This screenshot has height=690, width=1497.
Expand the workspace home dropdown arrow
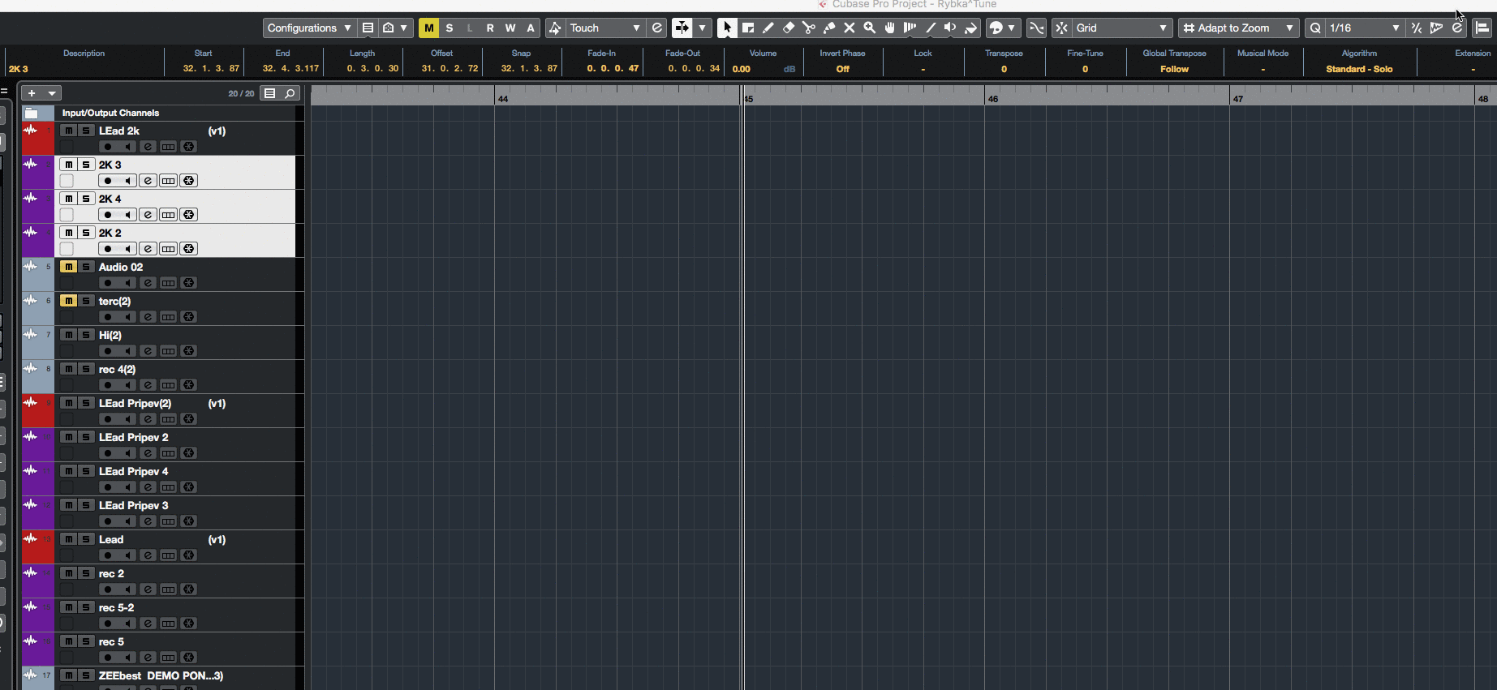coord(403,28)
